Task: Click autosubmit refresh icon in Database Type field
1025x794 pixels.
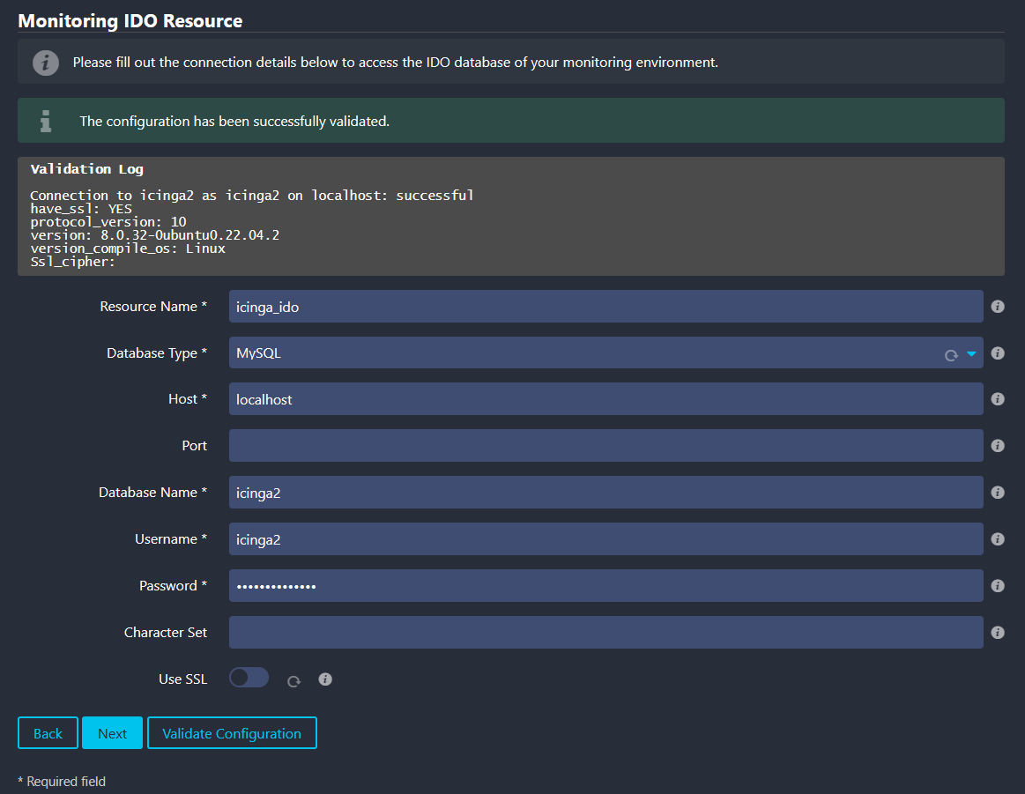Action: click(951, 355)
